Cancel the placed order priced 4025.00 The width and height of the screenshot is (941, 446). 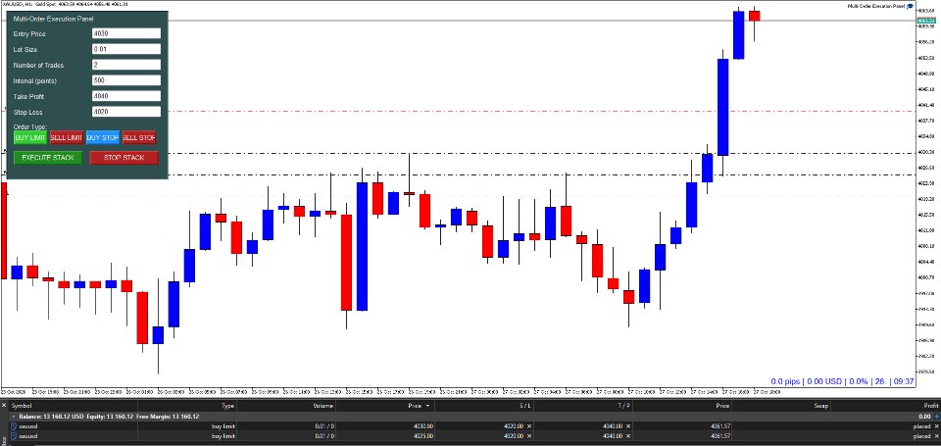(x=936, y=436)
